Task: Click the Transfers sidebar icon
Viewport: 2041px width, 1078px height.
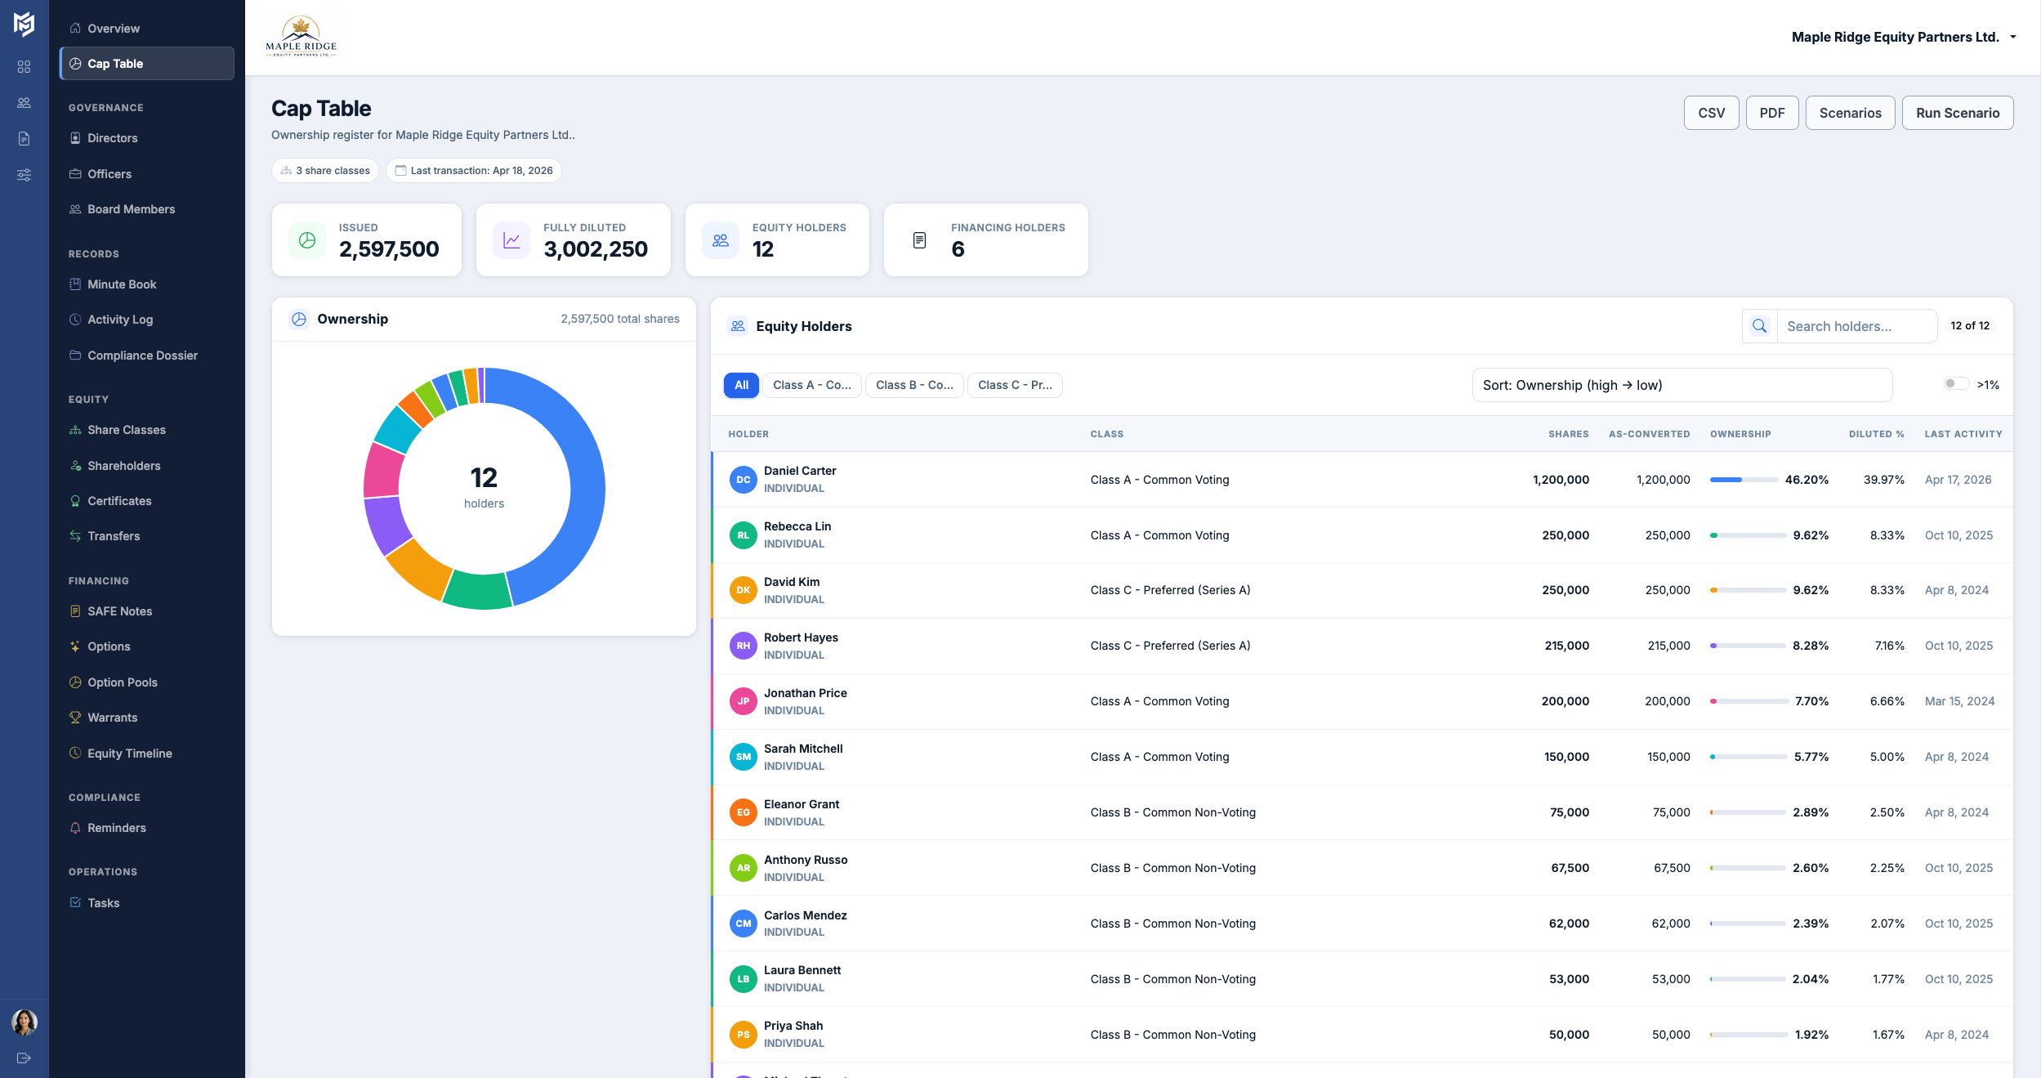Action: tap(74, 535)
